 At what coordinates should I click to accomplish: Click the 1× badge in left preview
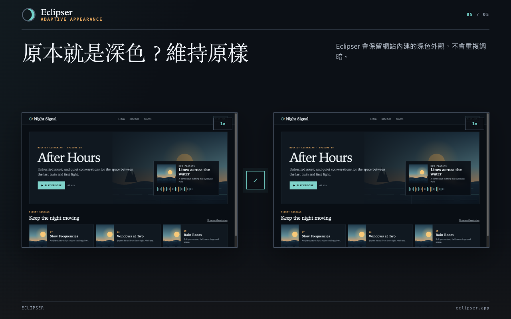tap(223, 124)
